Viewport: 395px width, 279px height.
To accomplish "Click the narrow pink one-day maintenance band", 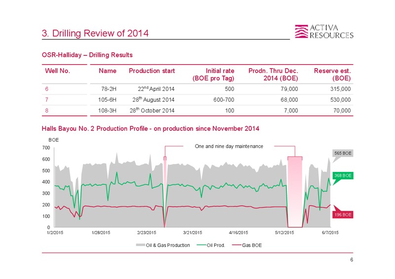I will point(165,192).
